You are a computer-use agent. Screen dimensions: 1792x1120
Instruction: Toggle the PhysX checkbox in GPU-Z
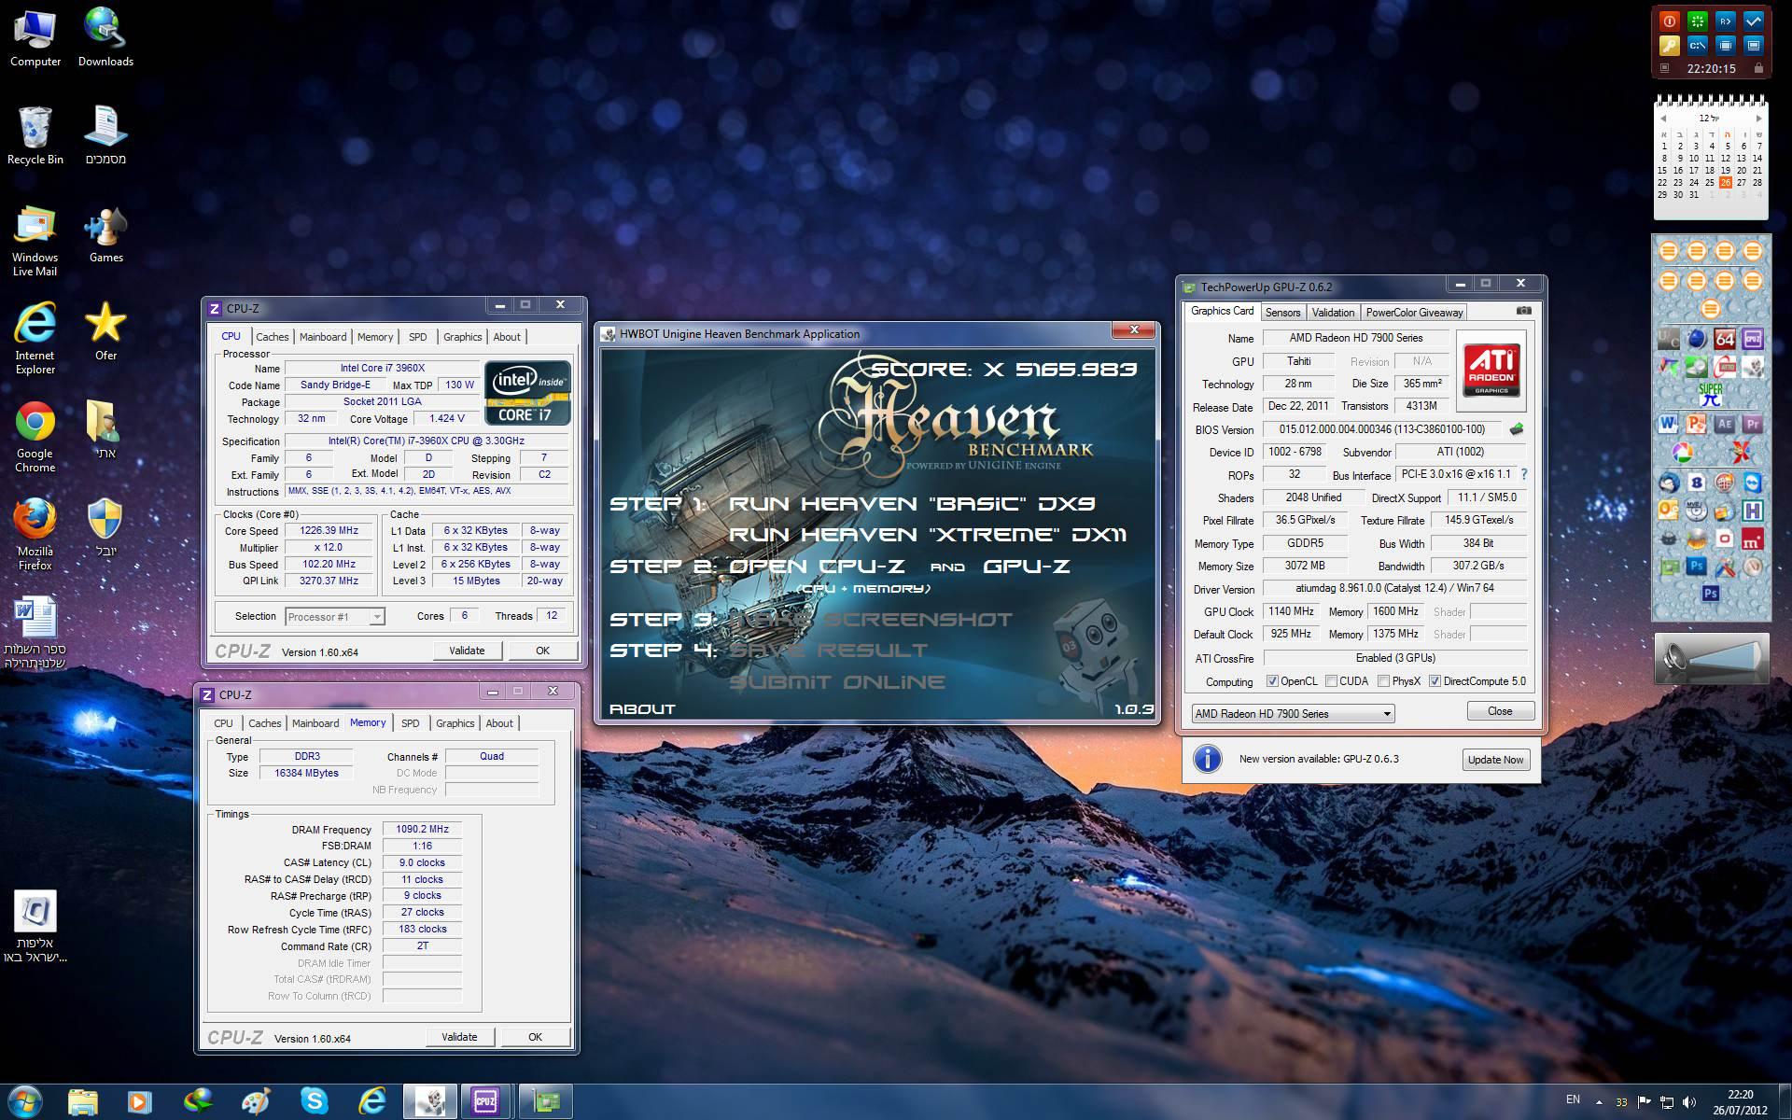[x=1383, y=681]
